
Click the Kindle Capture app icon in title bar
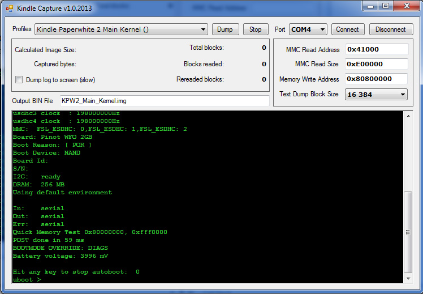click(x=10, y=8)
